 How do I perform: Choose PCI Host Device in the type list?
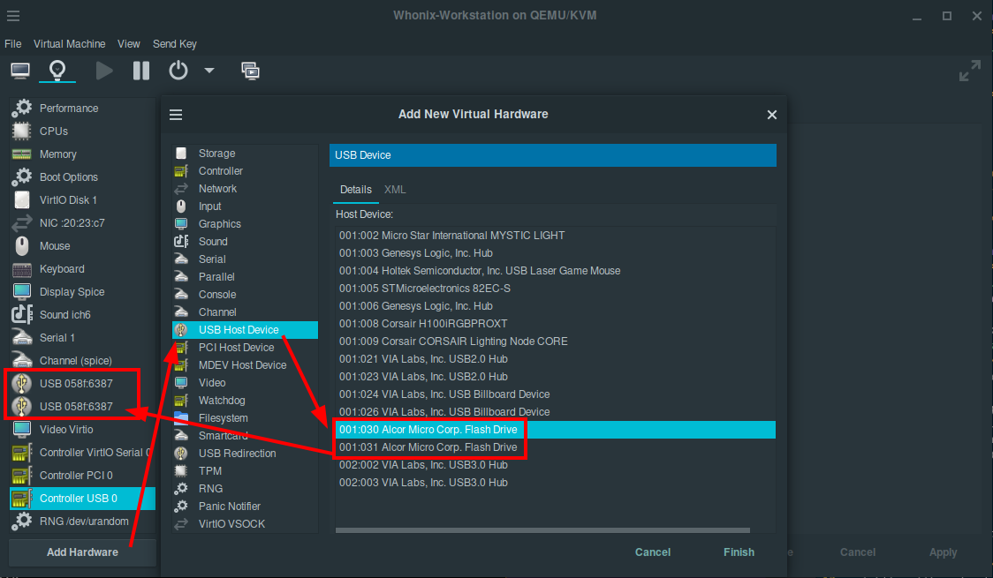(x=245, y=347)
